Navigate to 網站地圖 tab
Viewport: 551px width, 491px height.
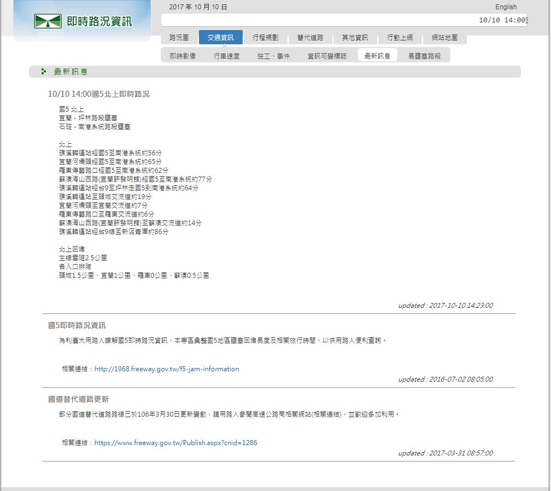pos(444,38)
